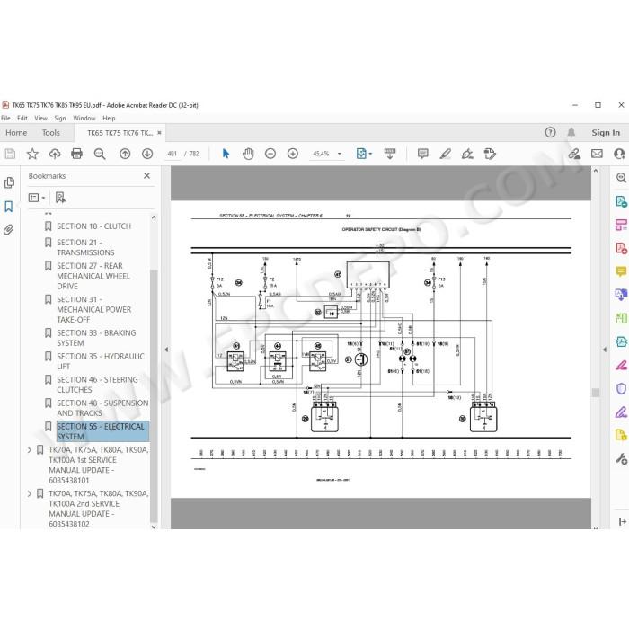Viewport: 629px width, 629px height.
Task: Open the Highlight pen tool
Action: [x=446, y=154]
